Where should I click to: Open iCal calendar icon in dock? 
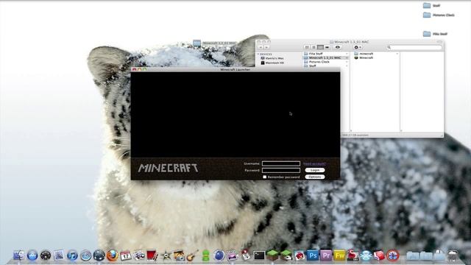point(126,255)
